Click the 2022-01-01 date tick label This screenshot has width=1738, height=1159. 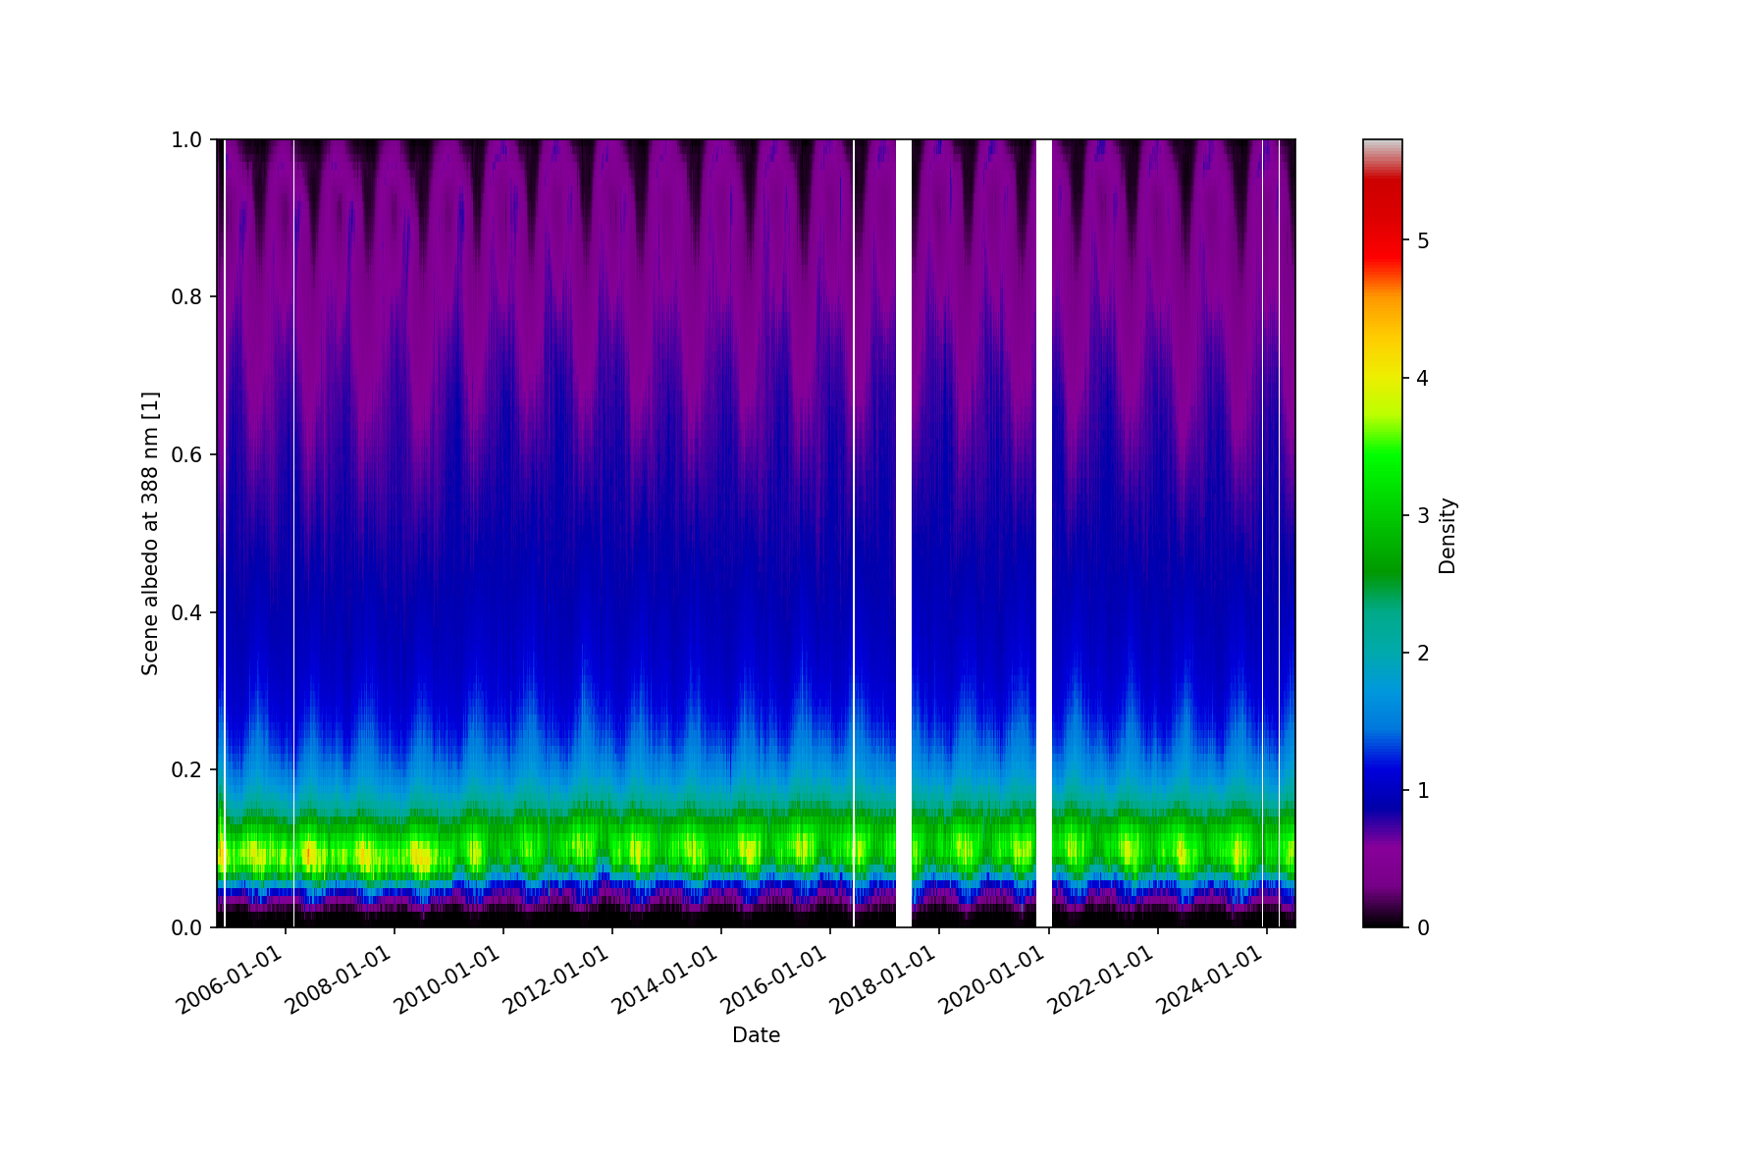[1102, 981]
